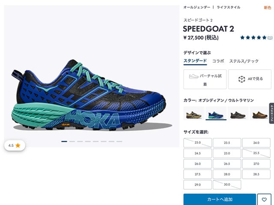
Task: Choose size 28.5
Action: click(x=256, y=174)
